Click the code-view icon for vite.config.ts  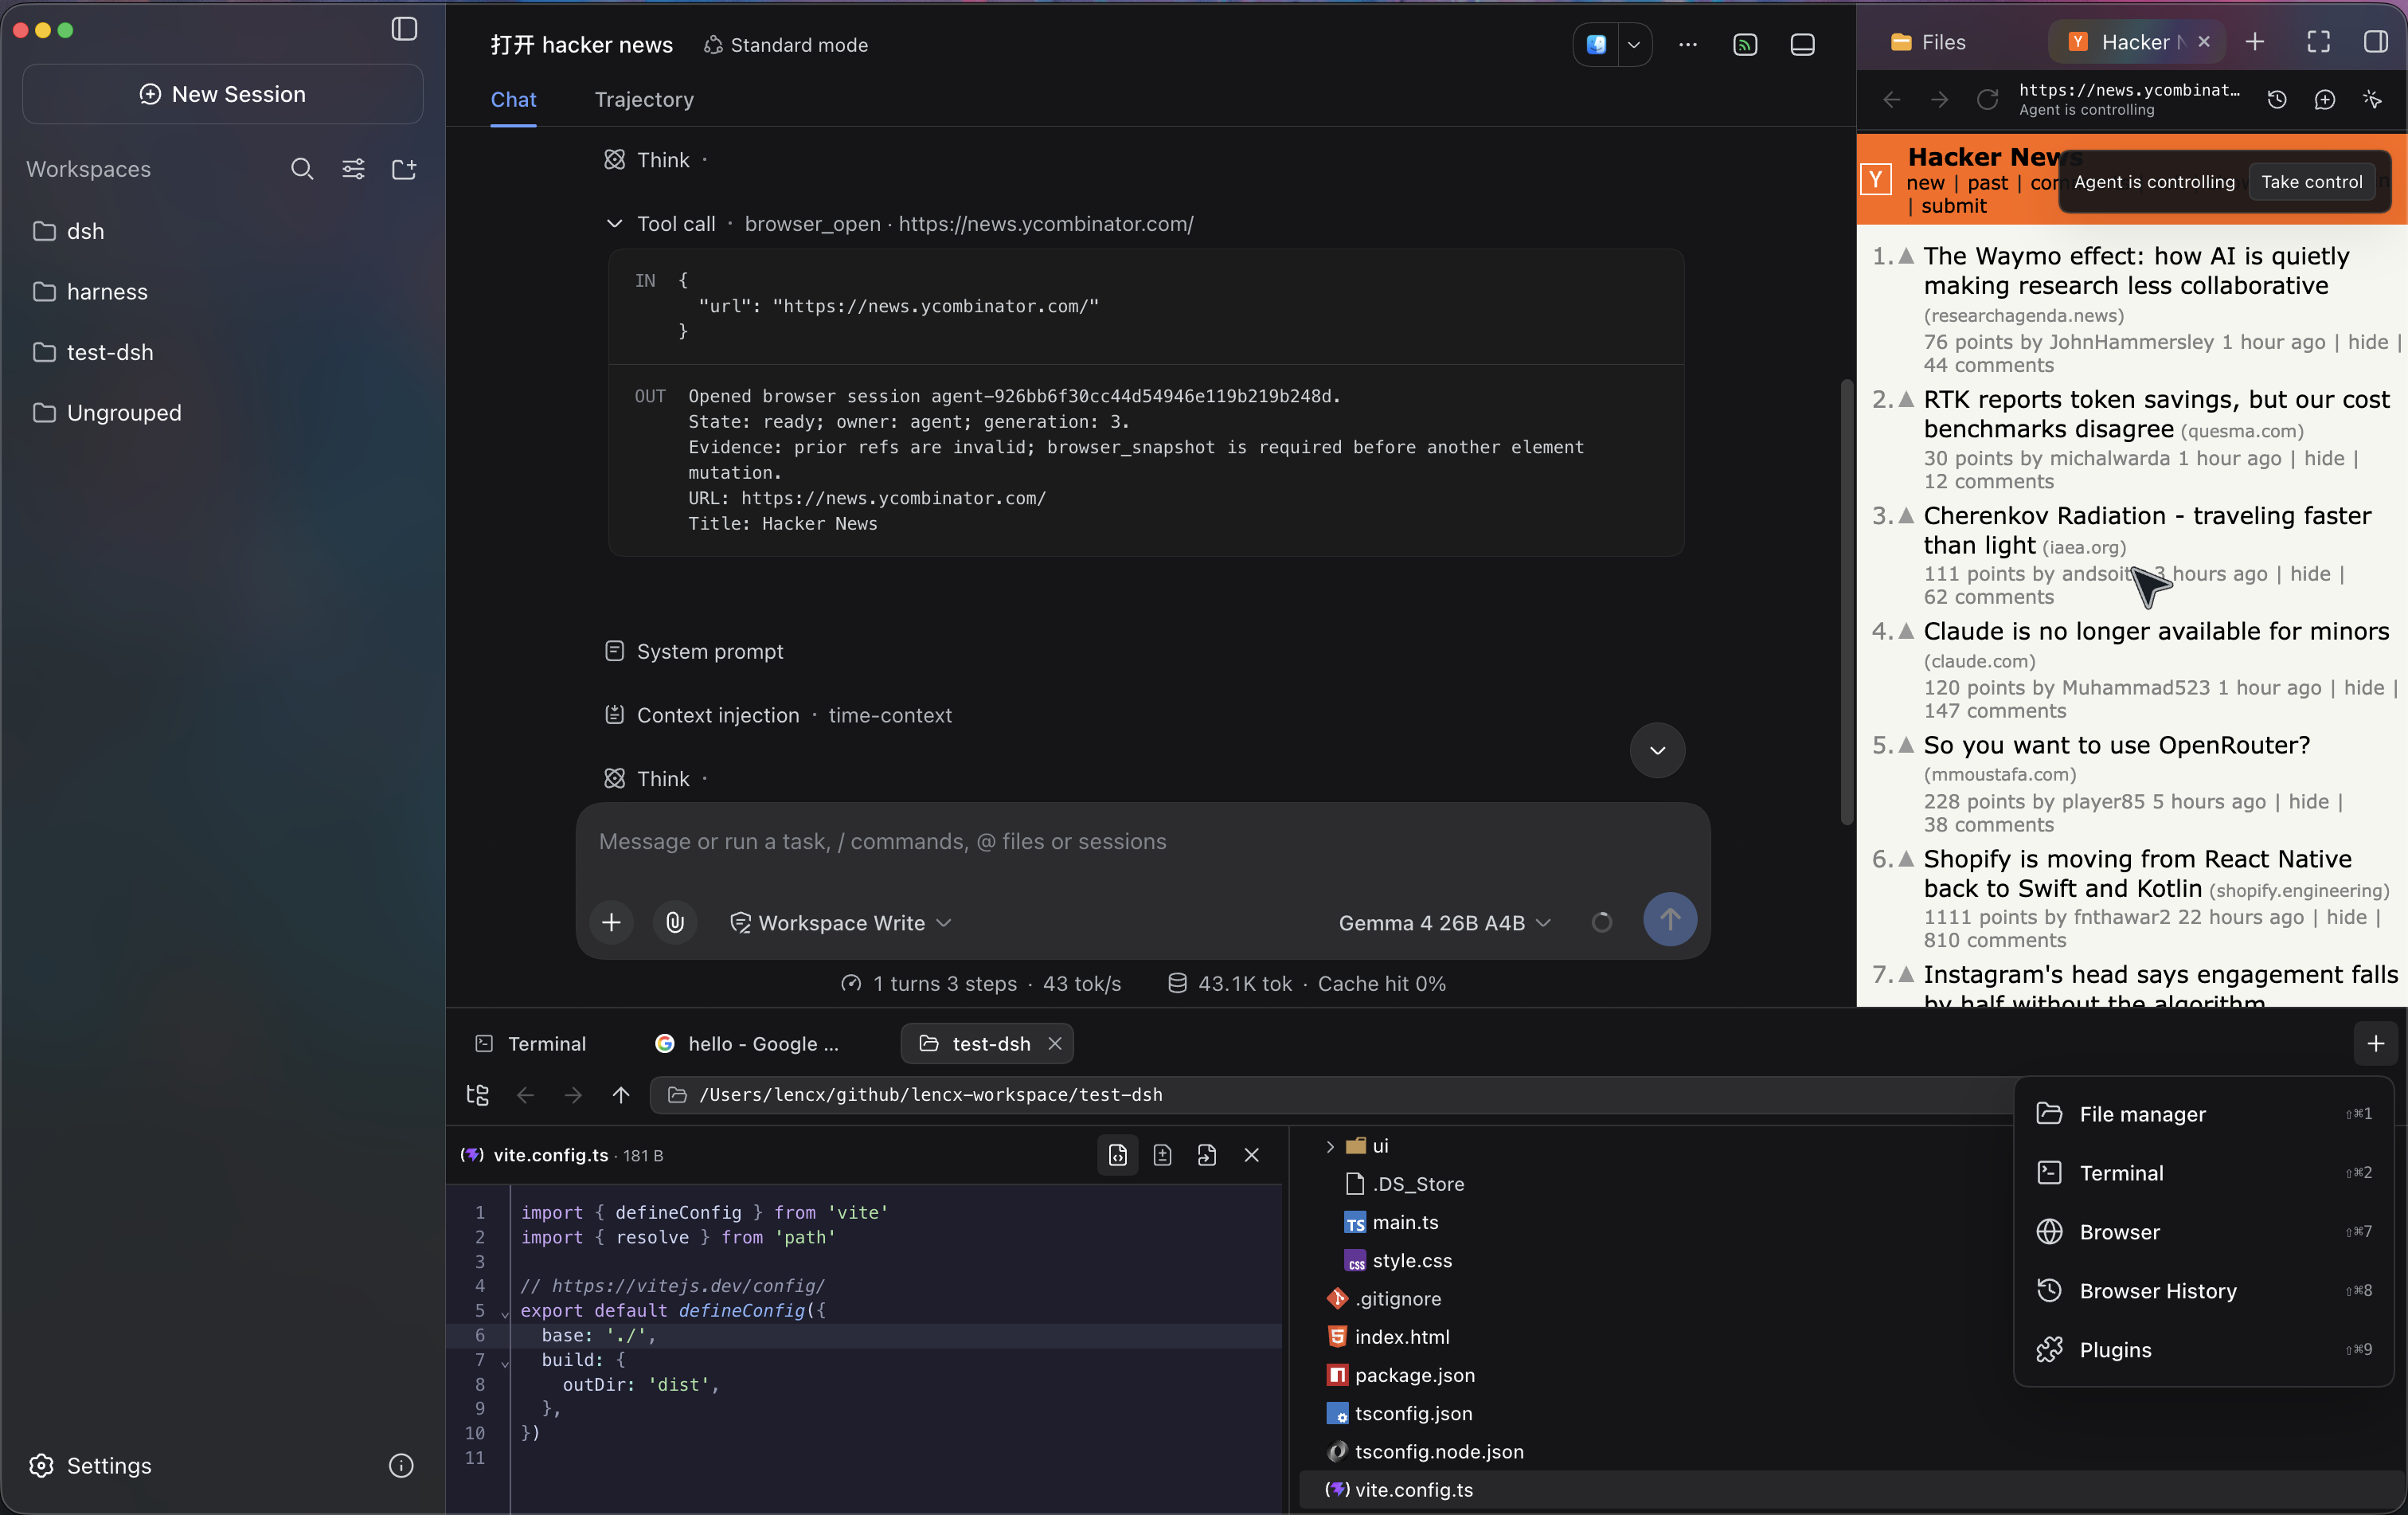(x=1117, y=1156)
